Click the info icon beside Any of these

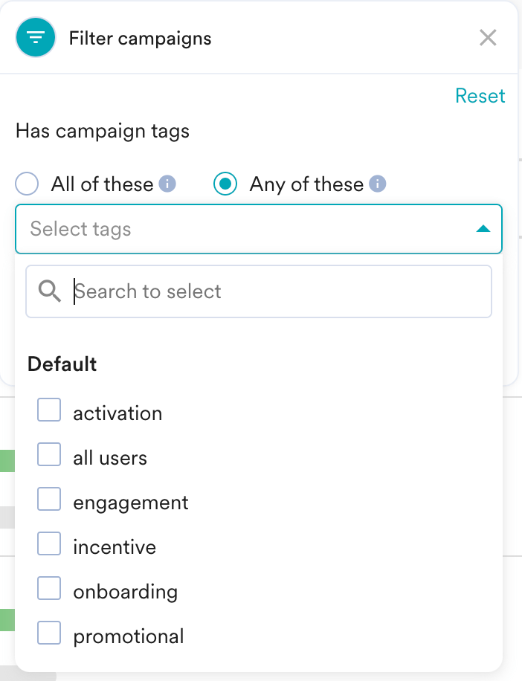point(378,184)
